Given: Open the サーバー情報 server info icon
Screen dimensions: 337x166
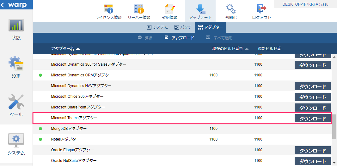Looking at the screenshot, I should point(139,9).
